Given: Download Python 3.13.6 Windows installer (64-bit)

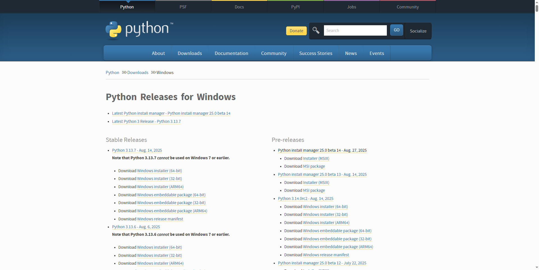Looking at the screenshot, I should tap(159, 247).
